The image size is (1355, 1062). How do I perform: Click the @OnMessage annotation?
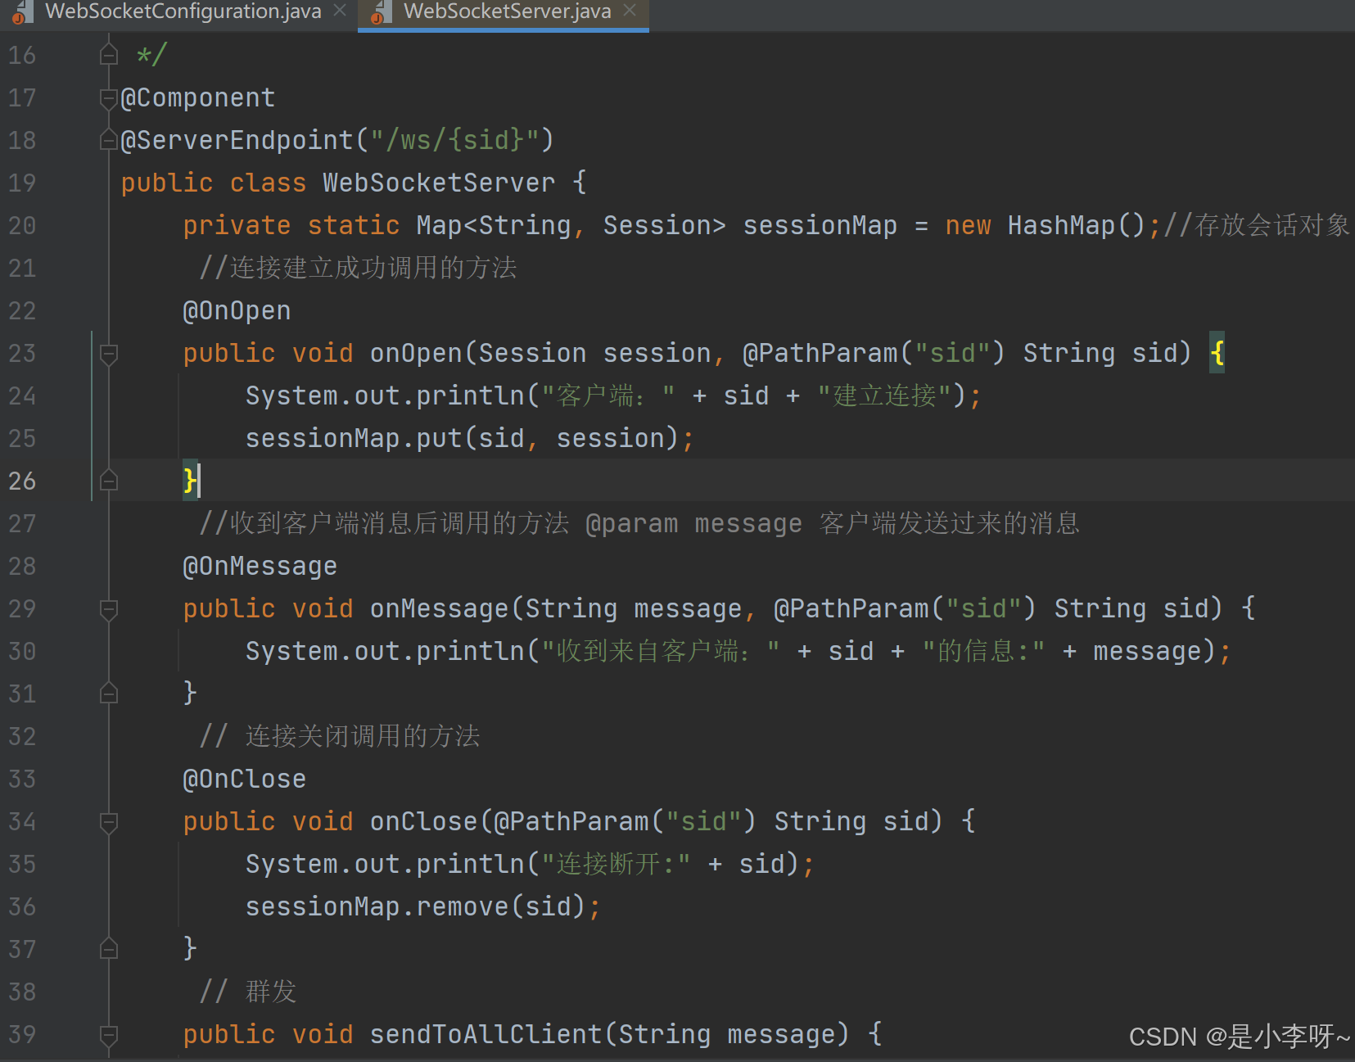pyautogui.click(x=260, y=566)
